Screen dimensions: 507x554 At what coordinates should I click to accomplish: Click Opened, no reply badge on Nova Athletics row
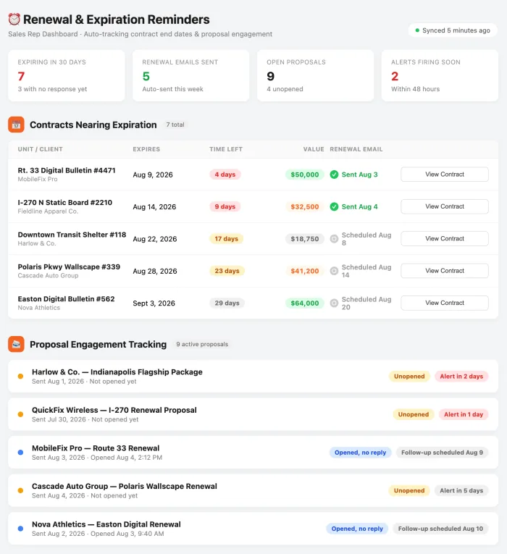coord(357,529)
